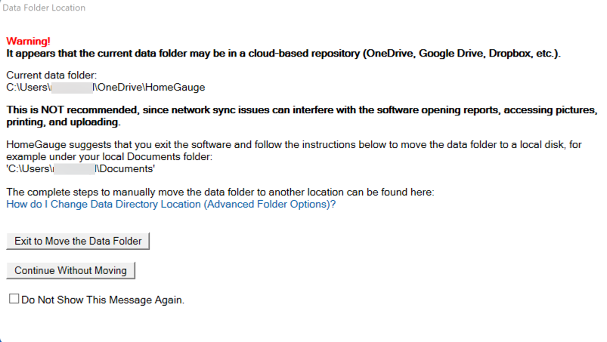The height and width of the screenshot is (342, 607).
Task: Click the Data Folder Location title text
Action: [44, 8]
